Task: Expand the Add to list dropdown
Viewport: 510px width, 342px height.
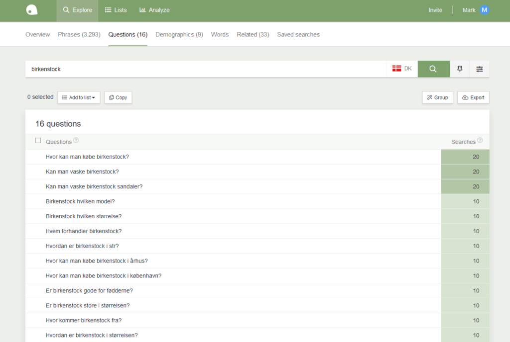Action: tap(79, 97)
